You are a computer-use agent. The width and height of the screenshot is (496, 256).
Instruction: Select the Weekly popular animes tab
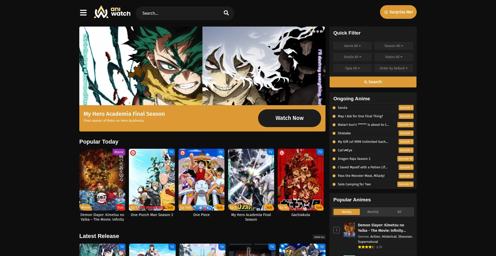346,212
